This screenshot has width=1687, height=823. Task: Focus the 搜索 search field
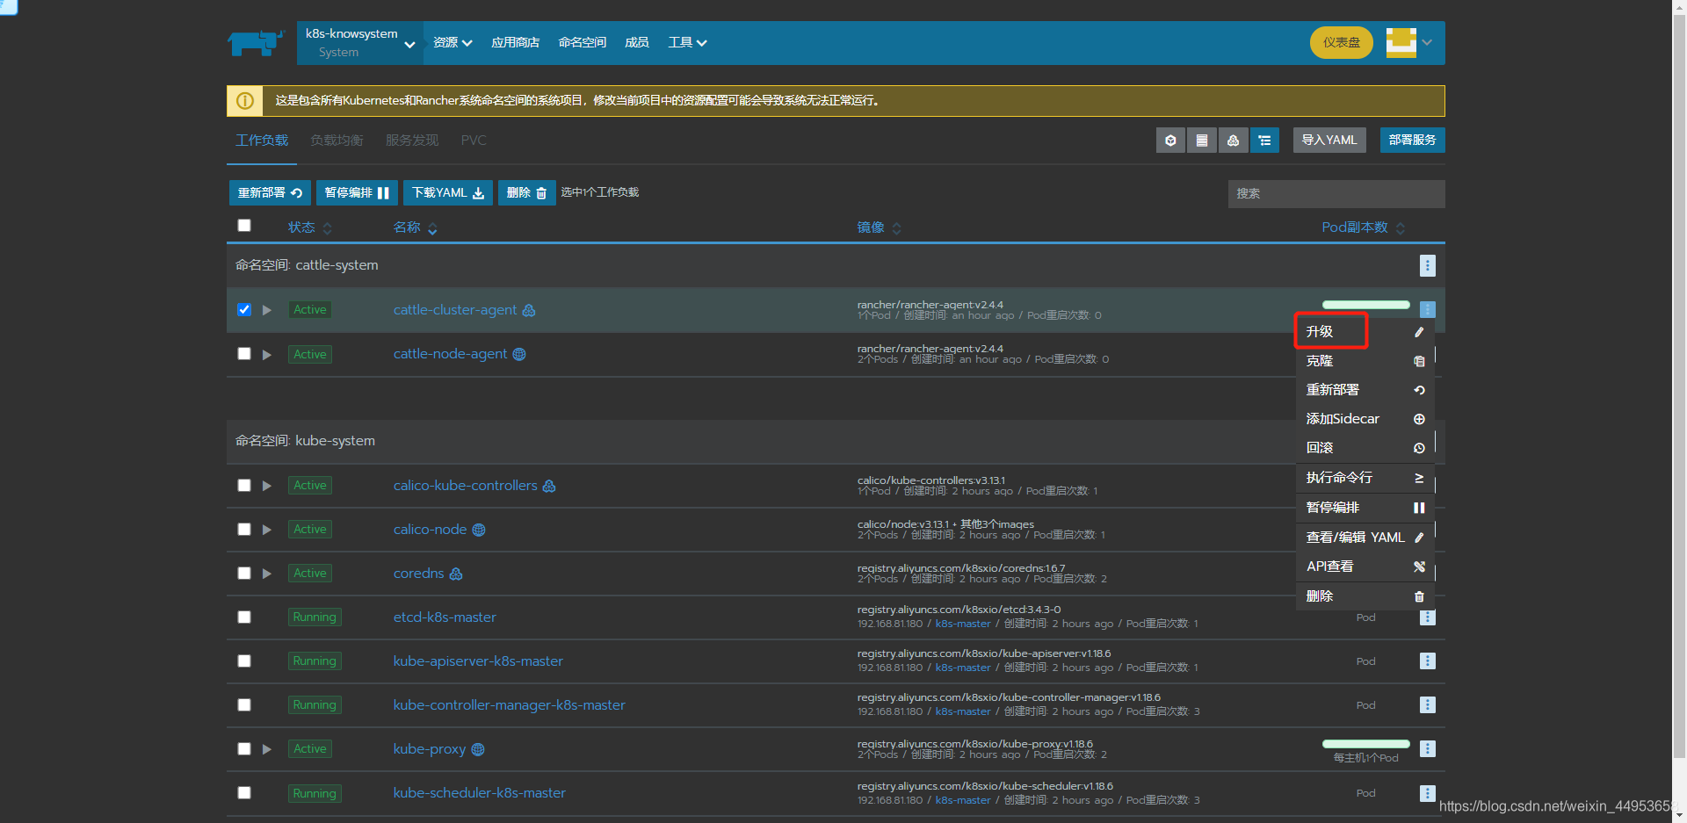1336,193
